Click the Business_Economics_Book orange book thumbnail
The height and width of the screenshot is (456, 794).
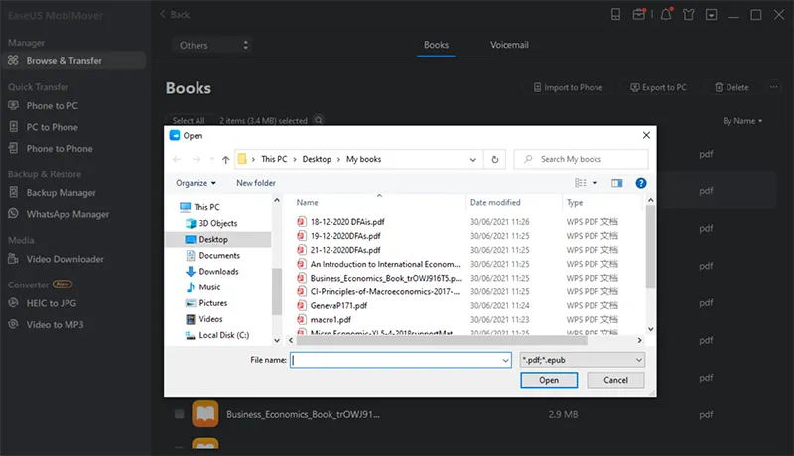click(x=205, y=414)
